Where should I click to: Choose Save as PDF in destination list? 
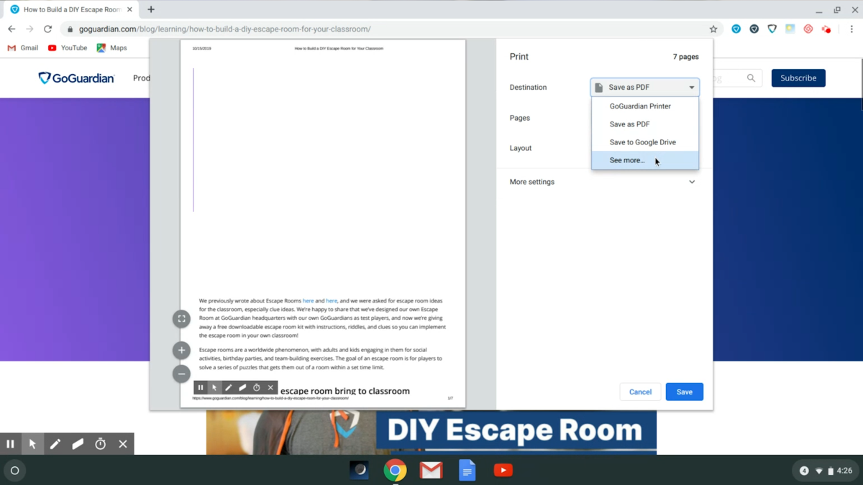[645, 124]
